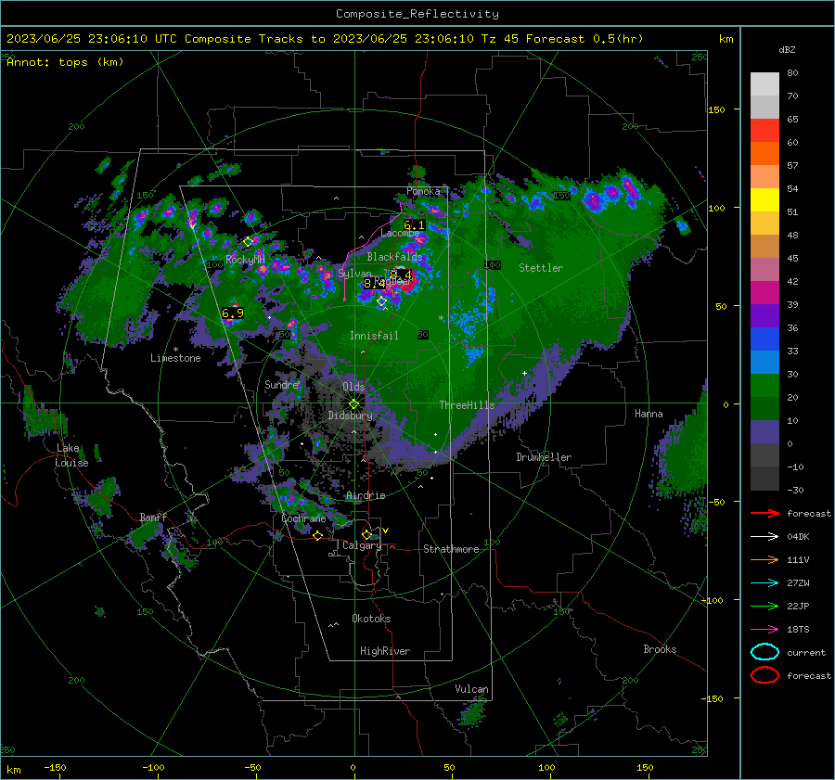Click the Okotoks city label
The image size is (835, 780).
pyautogui.click(x=371, y=618)
